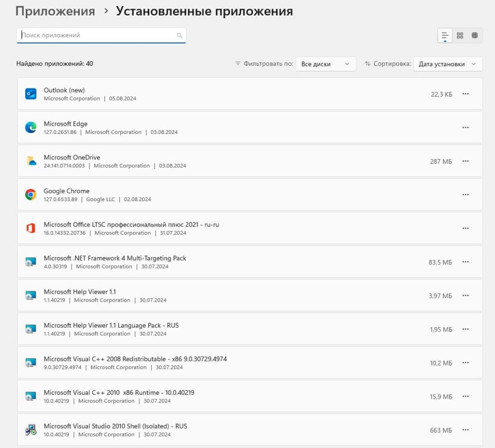Click the 'Установленные приложения' page heading
This screenshot has width=495, height=448.
click(x=204, y=12)
